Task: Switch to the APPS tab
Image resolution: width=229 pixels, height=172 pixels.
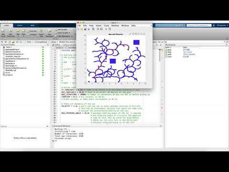Action: coord(32,25)
